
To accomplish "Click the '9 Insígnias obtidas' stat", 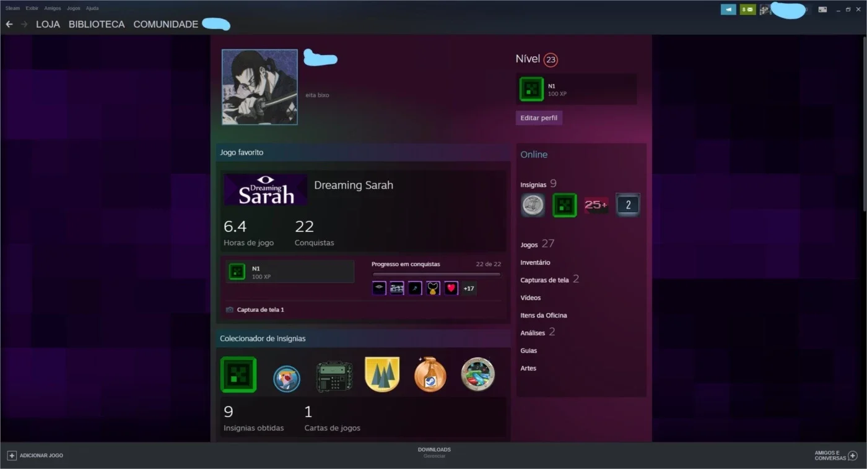I will coord(254,418).
